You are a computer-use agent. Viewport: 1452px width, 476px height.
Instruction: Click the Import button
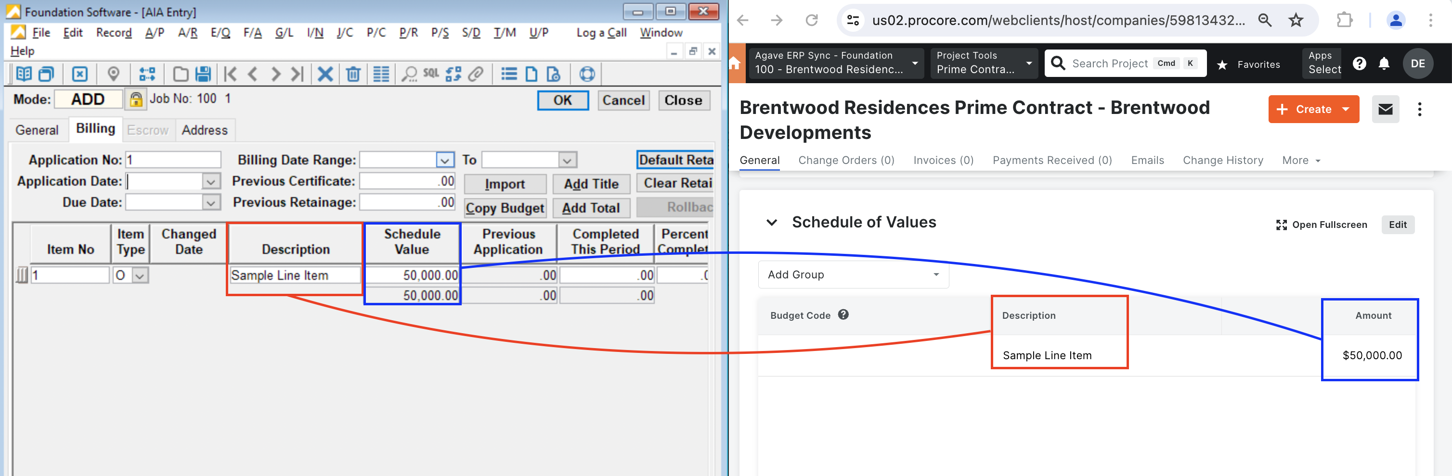point(505,184)
